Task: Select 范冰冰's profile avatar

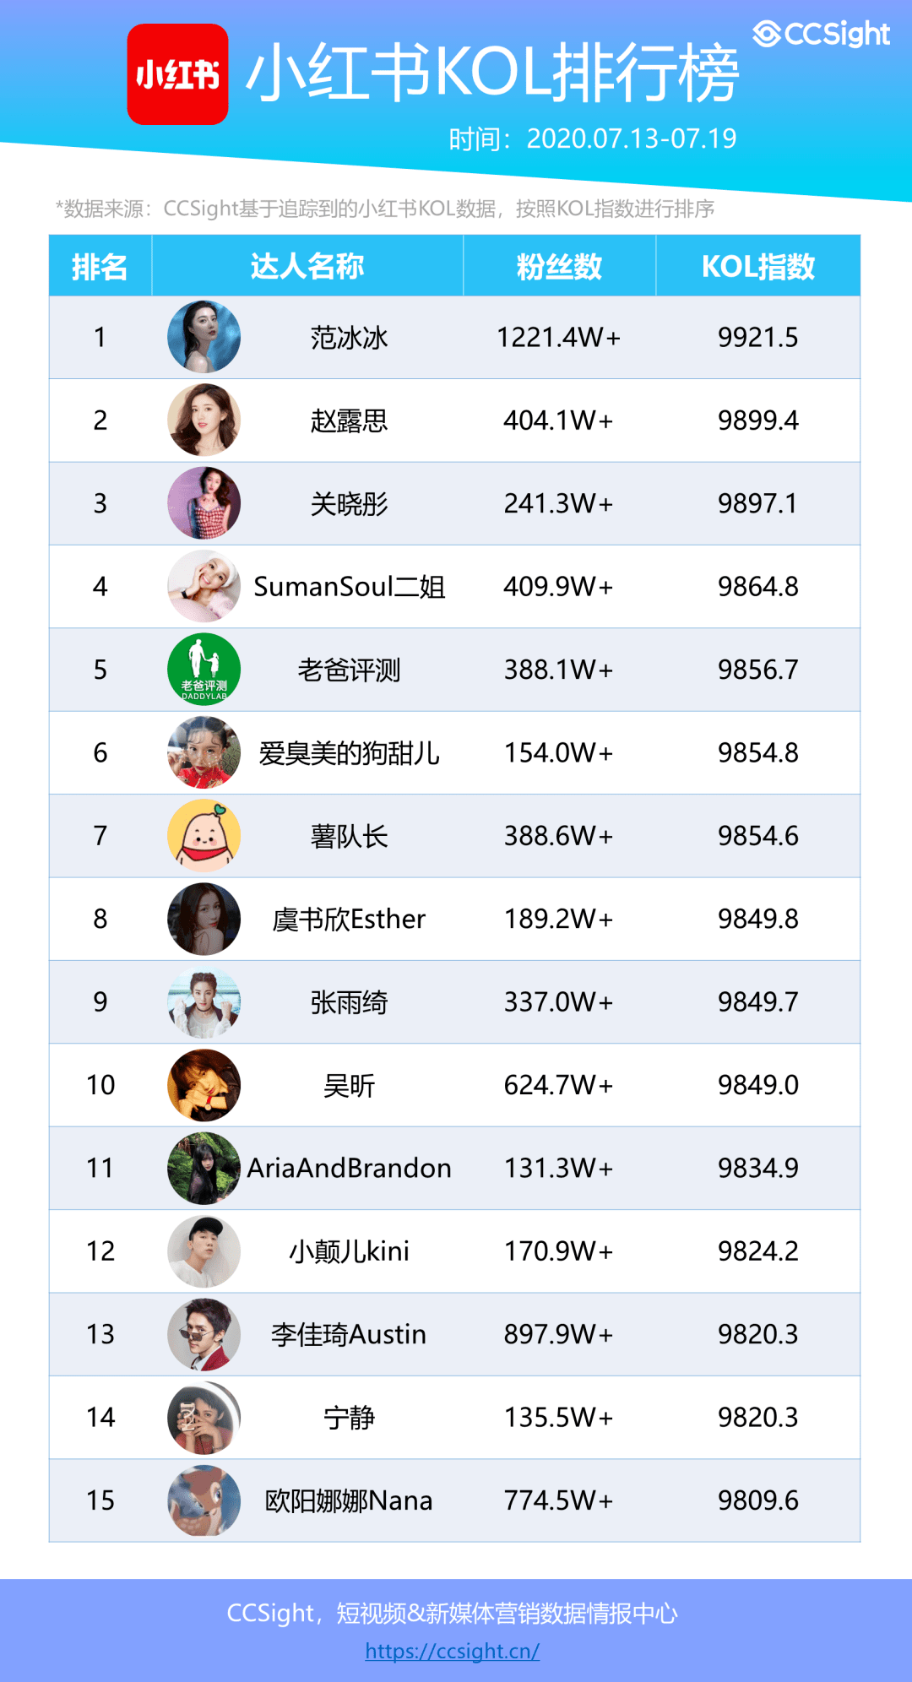Action: (204, 337)
